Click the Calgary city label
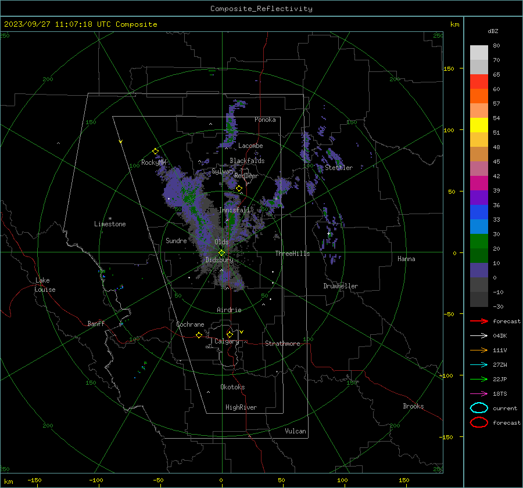Image resolution: width=523 pixels, height=488 pixels. [x=227, y=341]
